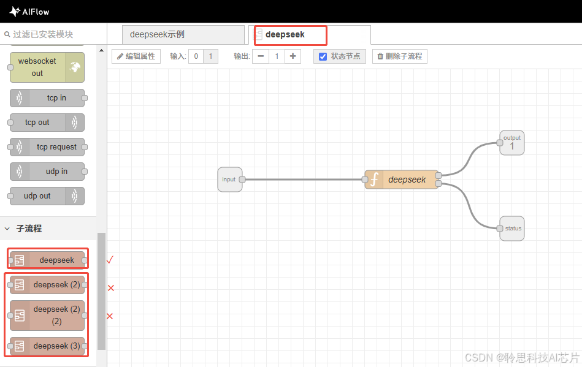
Task: Click the signal icon on udp in node
Action: tap(19, 172)
